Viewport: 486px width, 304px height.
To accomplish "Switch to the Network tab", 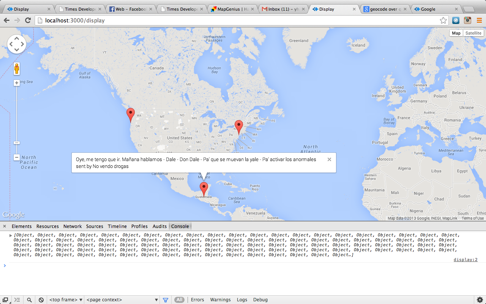I will (73, 226).
